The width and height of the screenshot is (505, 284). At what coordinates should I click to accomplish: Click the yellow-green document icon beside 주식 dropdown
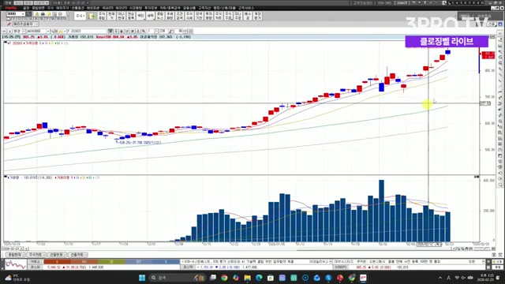(x=92, y=16)
